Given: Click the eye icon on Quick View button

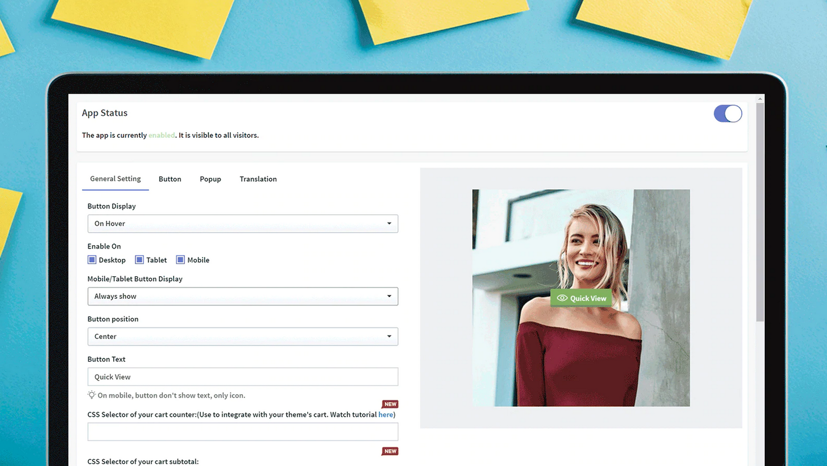Looking at the screenshot, I should pos(562,298).
